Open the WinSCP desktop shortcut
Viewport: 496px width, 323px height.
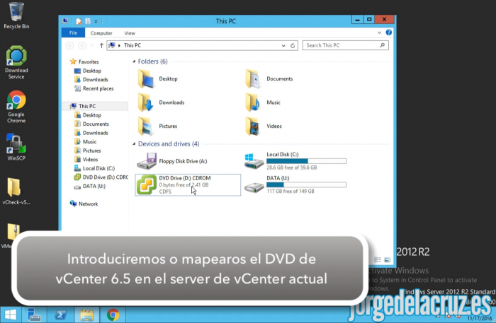(x=16, y=147)
